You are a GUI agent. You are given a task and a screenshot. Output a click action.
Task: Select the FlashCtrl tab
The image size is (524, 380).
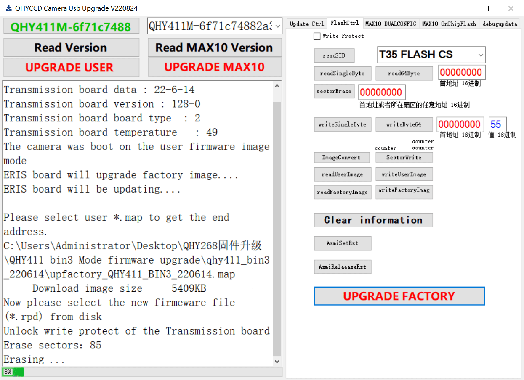(x=345, y=23)
